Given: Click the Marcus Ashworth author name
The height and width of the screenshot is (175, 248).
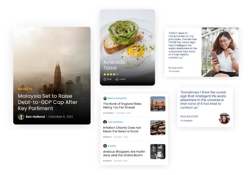Looking at the screenshot, I should tap(117, 98).
